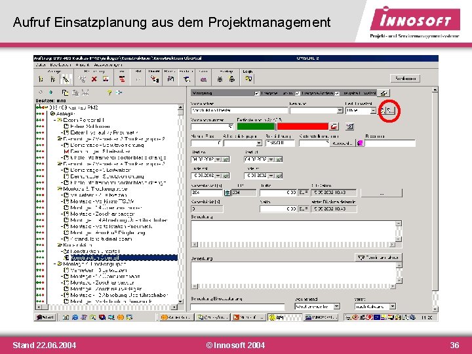
Task: Click the yellow smiley taskbar item
Action: coord(285,317)
